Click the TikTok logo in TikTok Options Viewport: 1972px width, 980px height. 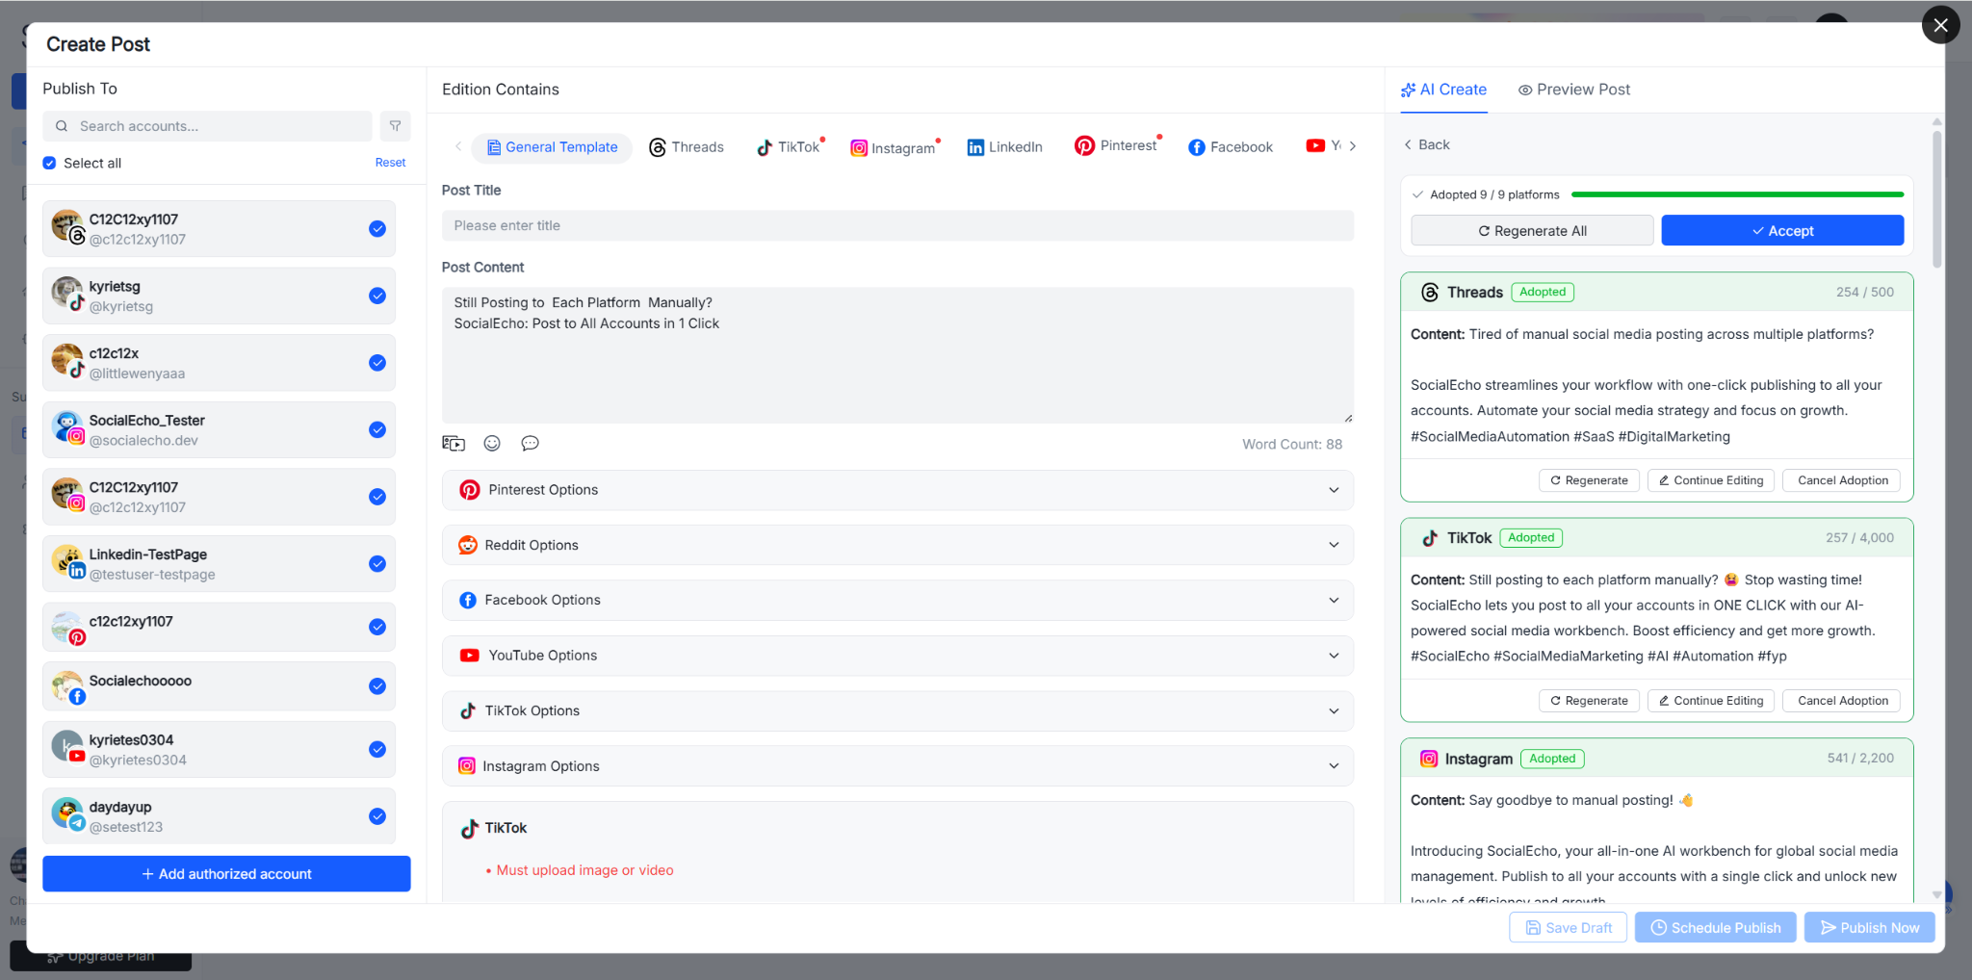click(x=468, y=710)
